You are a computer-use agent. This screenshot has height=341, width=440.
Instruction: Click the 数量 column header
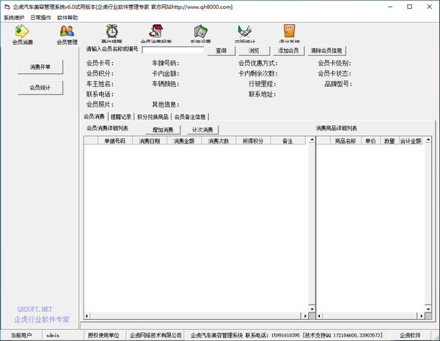pos(389,140)
